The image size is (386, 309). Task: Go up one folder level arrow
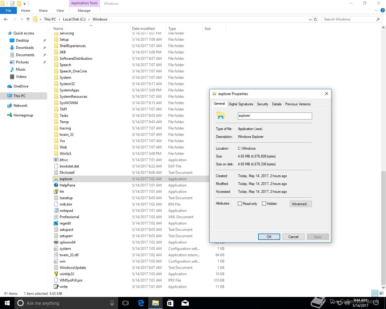click(x=28, y=19)
